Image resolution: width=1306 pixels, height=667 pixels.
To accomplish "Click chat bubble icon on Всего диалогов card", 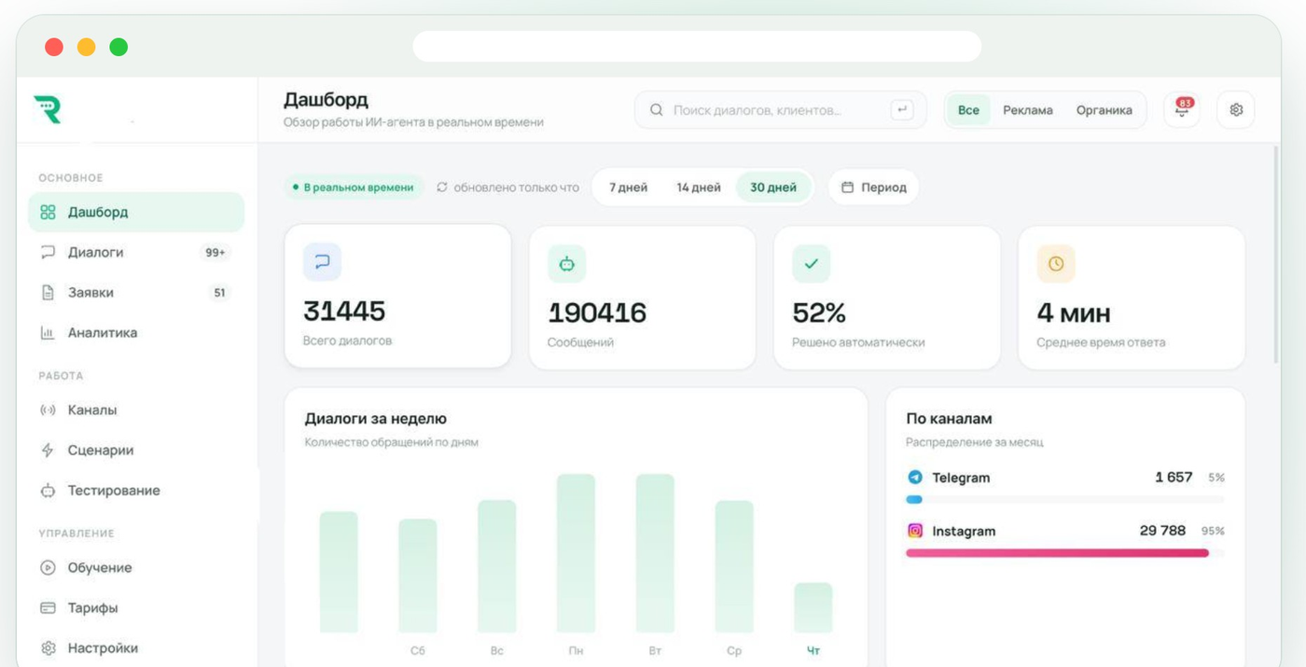I will click(322, 262).
